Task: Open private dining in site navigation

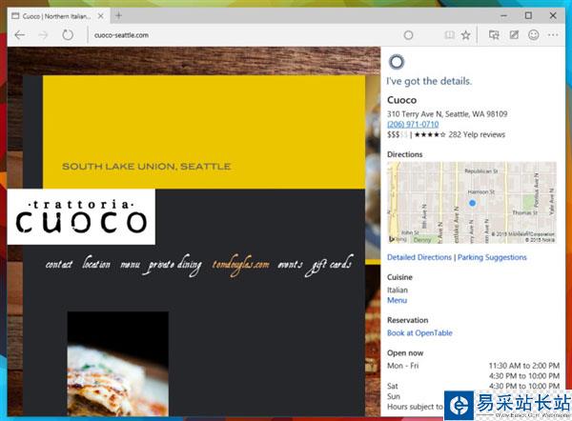Action: click(174, 265)
